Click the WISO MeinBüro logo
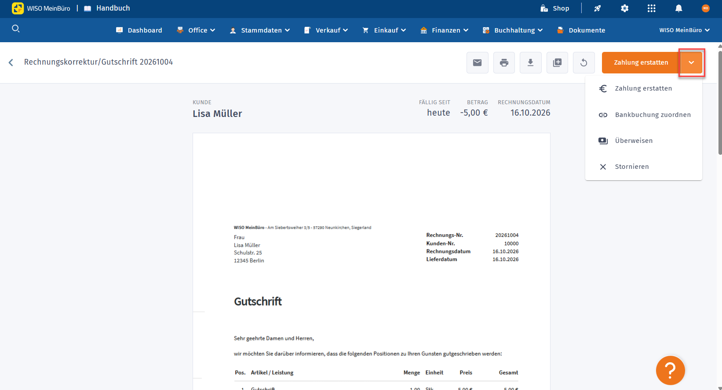 click(x=41, y=8)
